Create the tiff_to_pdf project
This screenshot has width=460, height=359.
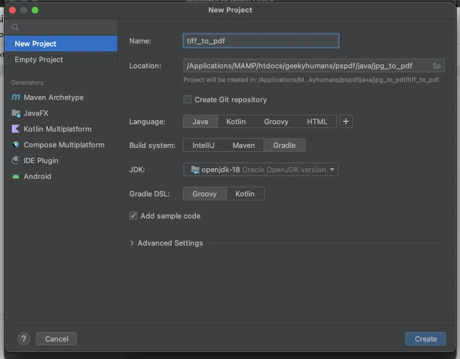(x=425, y=339)
